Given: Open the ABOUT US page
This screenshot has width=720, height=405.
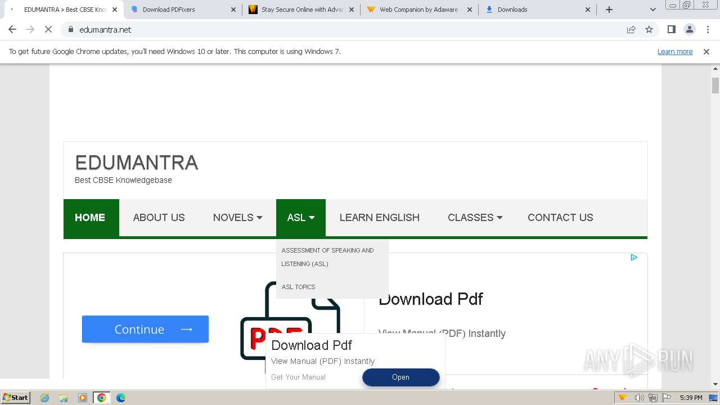Looking at the screenshot, I should 159,218.
